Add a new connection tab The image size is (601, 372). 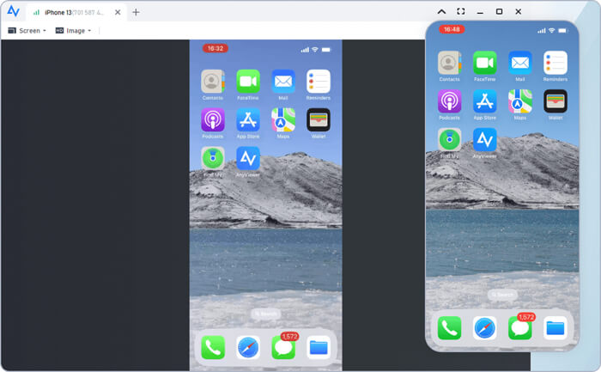136,12
